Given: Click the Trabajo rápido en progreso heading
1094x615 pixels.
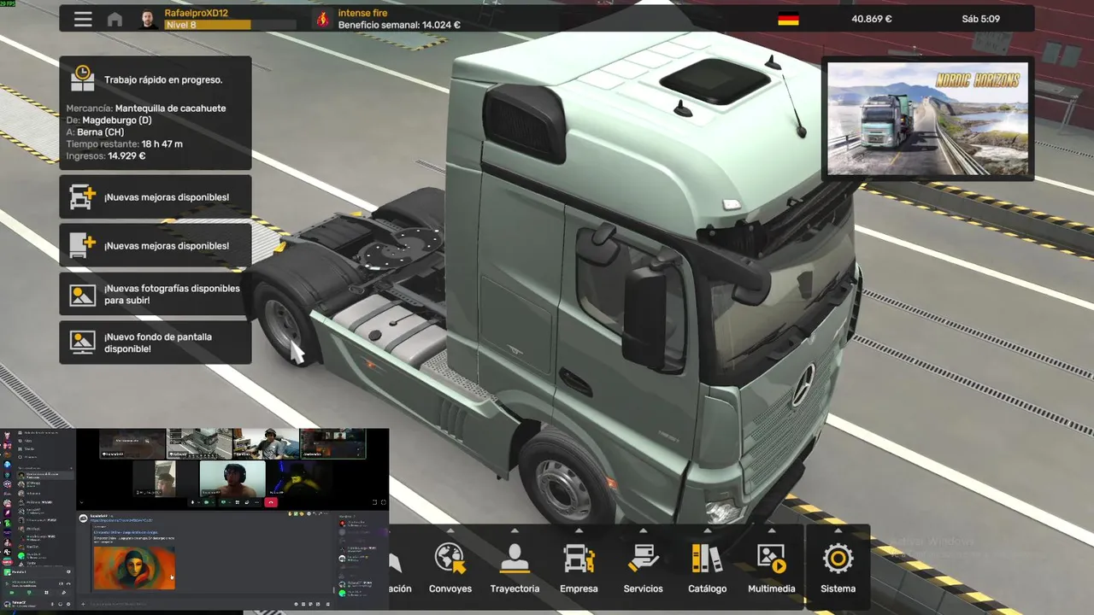Looking at the screenshot, I should point(163,79).
